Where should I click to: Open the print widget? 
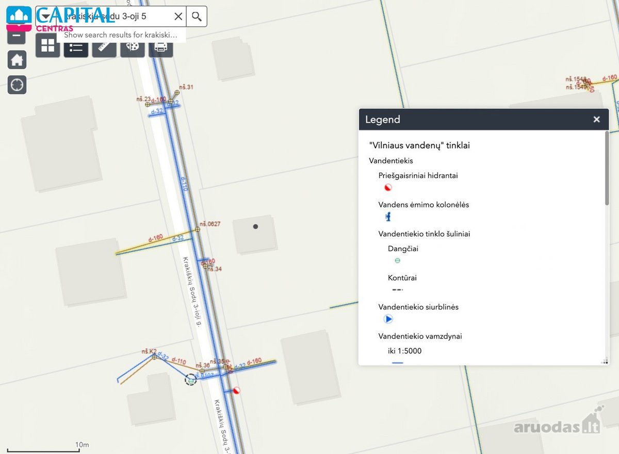click(x=161, y=49)
